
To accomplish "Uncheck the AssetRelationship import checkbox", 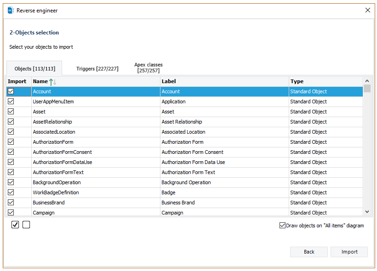I will [x=11, y=122].
